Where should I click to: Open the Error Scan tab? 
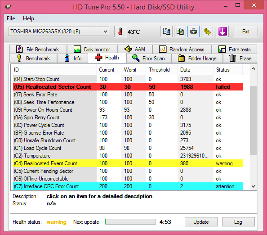pyautogui.click(x=149, y=59)
